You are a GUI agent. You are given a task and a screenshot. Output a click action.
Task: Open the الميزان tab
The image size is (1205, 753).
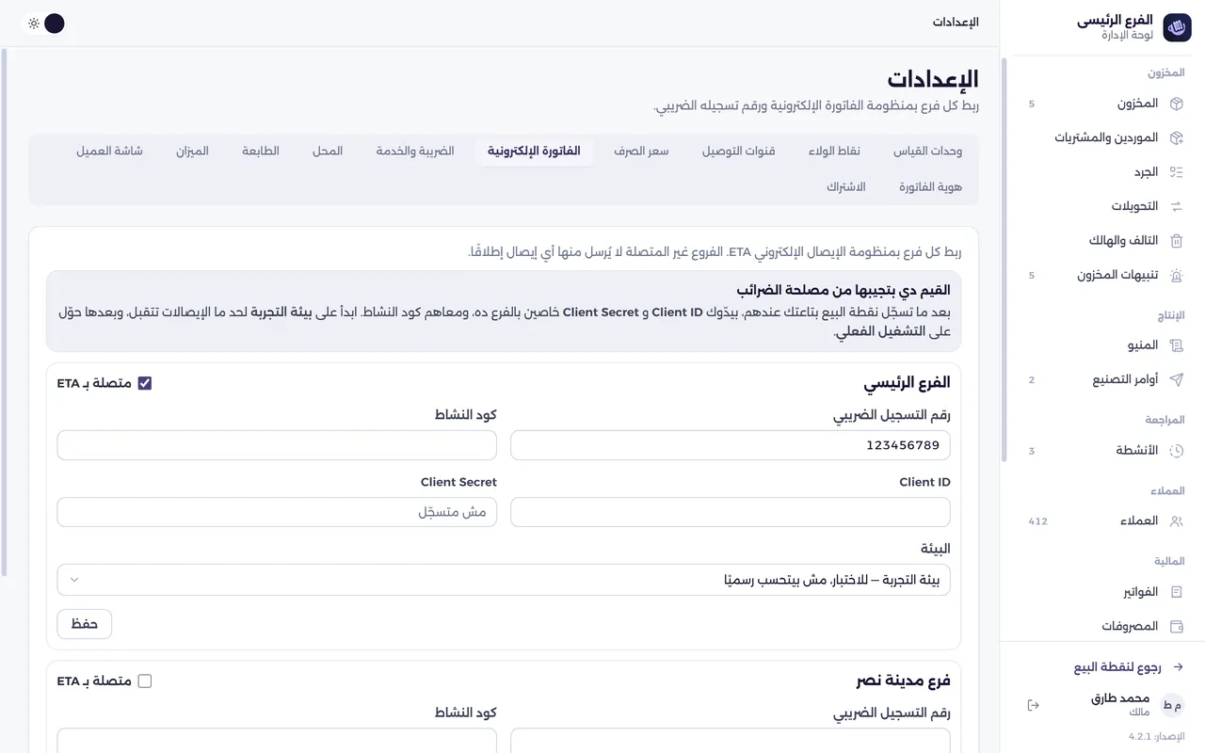[x=192, y=151]
